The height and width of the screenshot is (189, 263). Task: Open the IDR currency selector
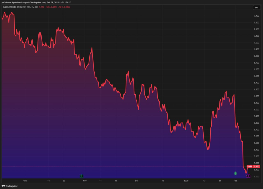pyautogui.click(x=256, y=7)
